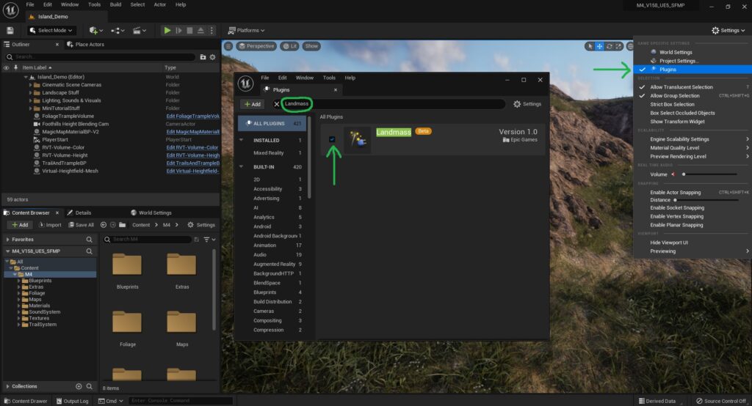Open the Build menu in main menu bar
This screenshot has height=406, width=752.
point(115,5)
